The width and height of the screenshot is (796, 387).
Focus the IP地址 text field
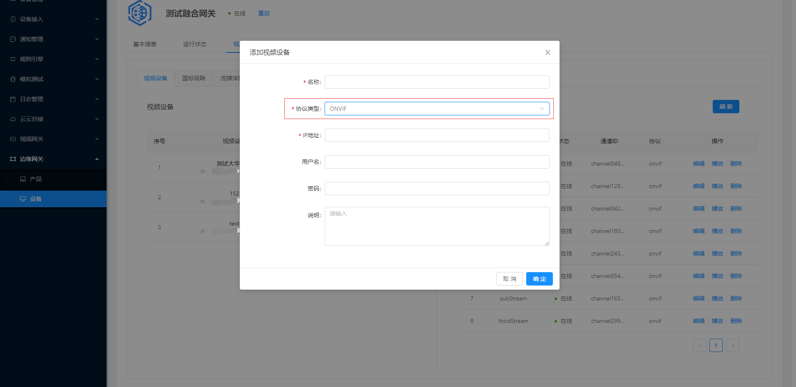tap(437, 135)
